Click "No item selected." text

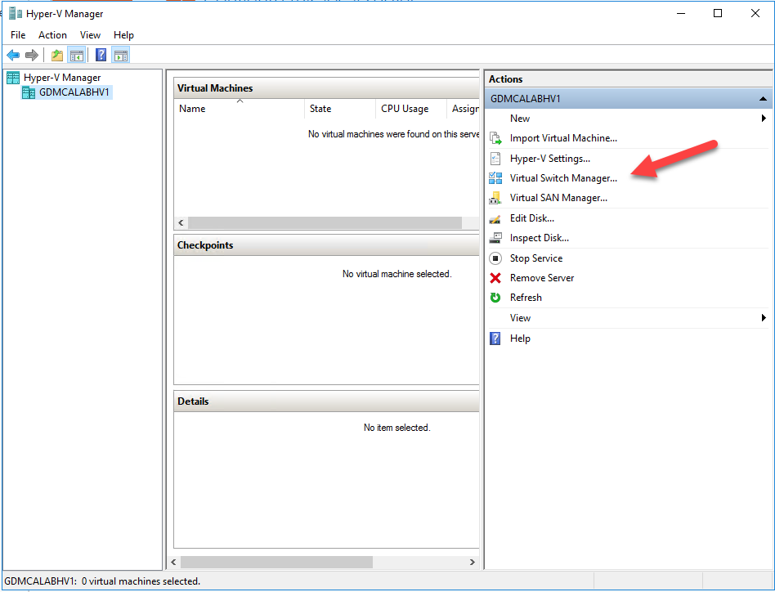[396, 428]
